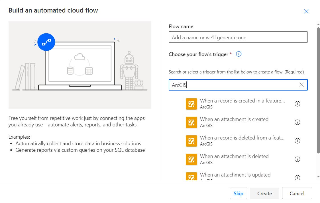Show info for attachment updated trigger
Image resolution: width=320 pixels, height=203 pixels.
pyautogui.click(x=297, y=178)
